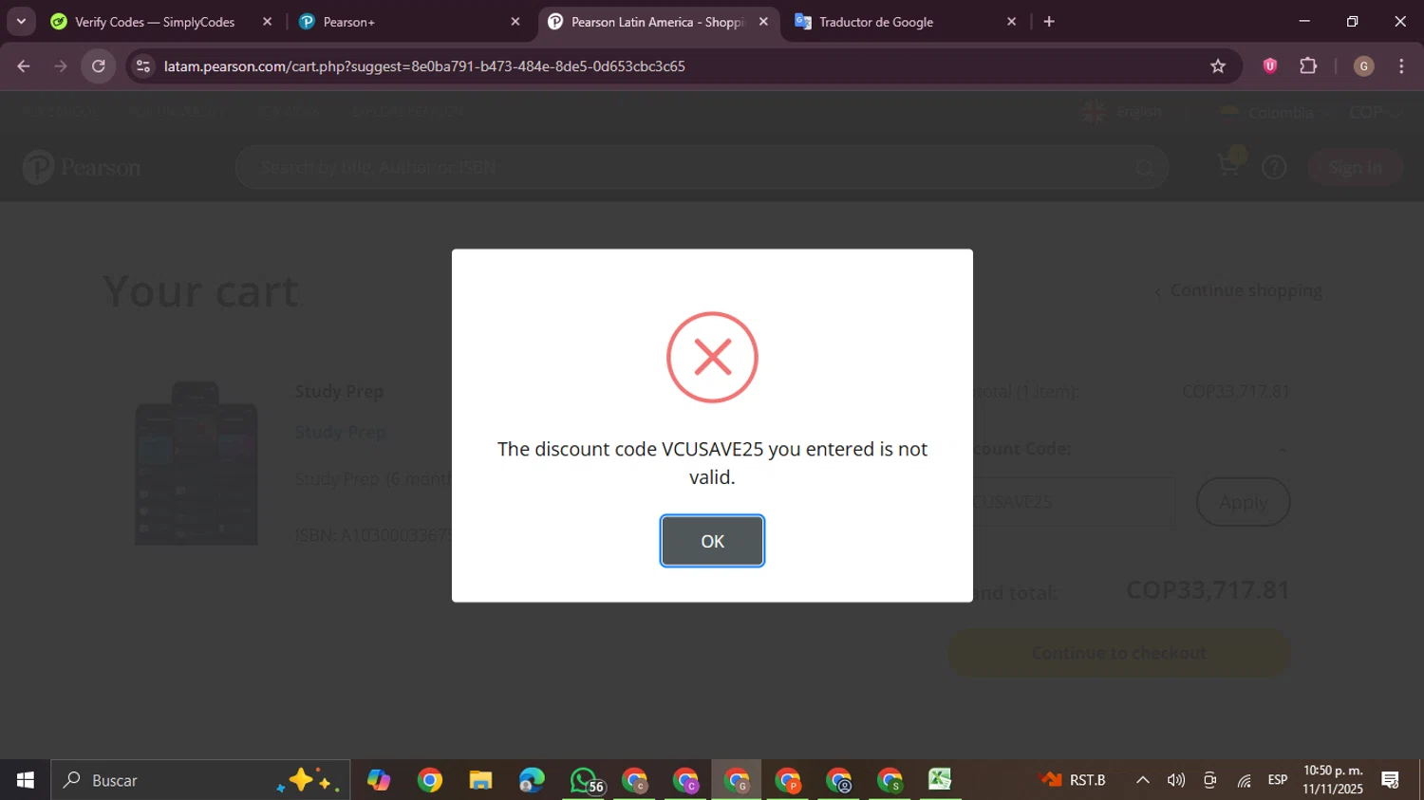The height and width of the screenshot is (800, 1424).
Task: Open the Wi-Fi network icon
Action: (1244, 780)
